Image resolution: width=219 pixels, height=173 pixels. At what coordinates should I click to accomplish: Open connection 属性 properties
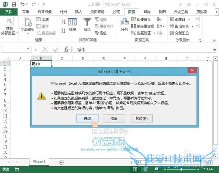[42, 26]
